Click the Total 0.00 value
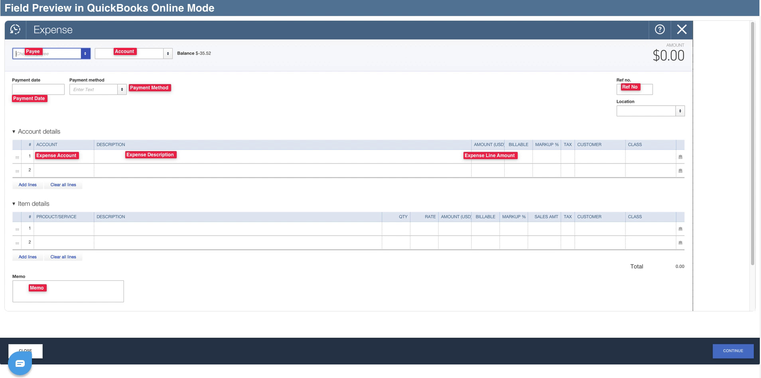Viewport: 761px width, 378px height. tap(680, 266)
